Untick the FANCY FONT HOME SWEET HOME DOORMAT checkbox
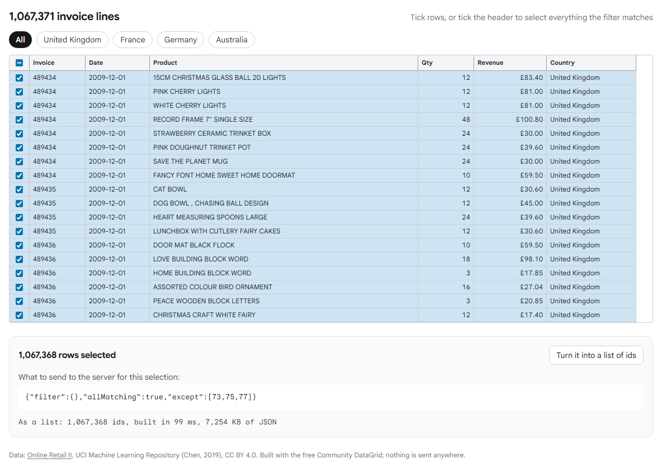 pyautogui.click(x=20, y=175)
